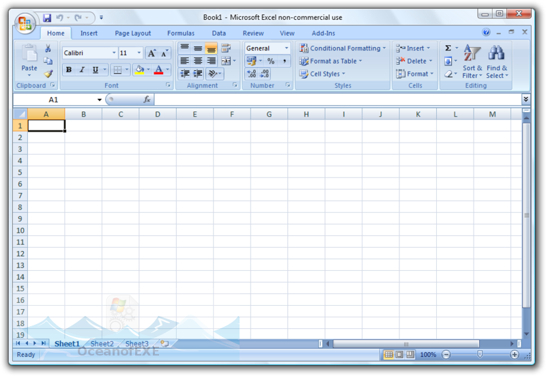Customize Quick Access Toolbar dropdown arrow

pyautogui.click(x=101, y=18)
